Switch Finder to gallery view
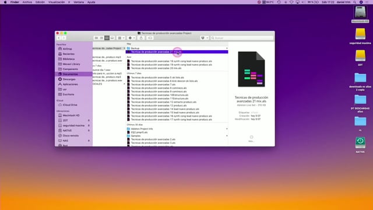Screen dimensions: 373x210 click(112, 38)
